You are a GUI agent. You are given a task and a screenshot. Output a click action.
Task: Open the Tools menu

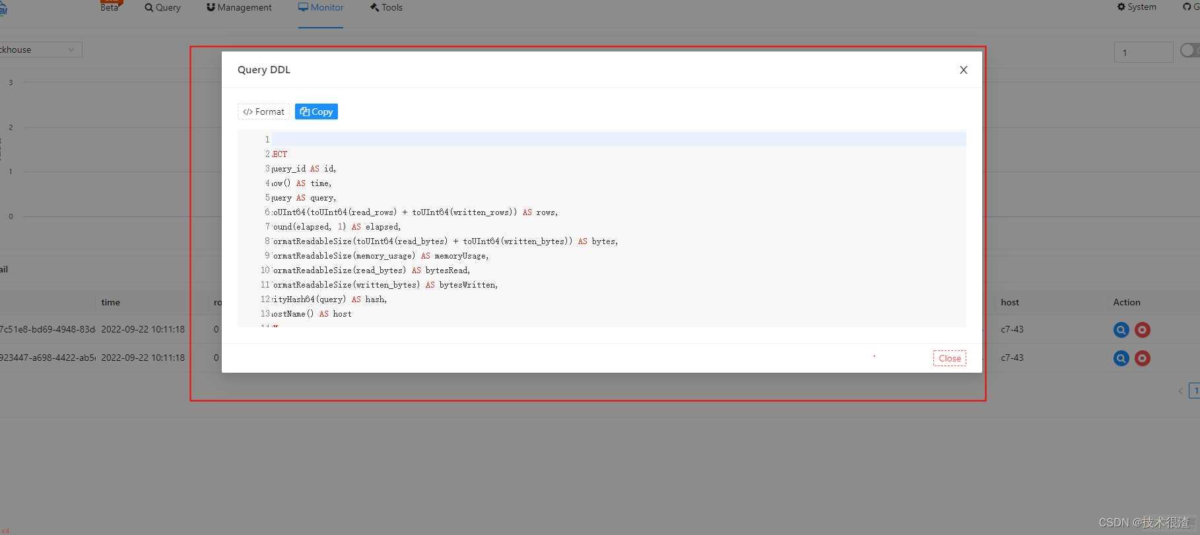click(x=386, y=7)
